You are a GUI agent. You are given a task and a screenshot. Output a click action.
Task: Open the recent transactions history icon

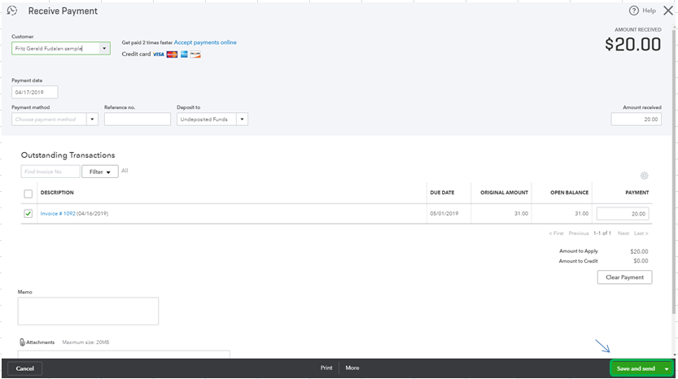(x=12, y=11)
